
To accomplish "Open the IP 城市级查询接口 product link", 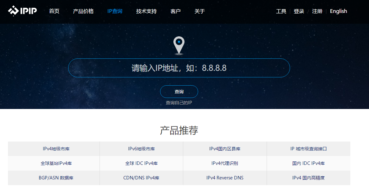I will pyautogui.click(x=308, y=148).
